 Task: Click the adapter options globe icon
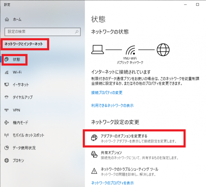pyautogui.click(x=94, y=138)
